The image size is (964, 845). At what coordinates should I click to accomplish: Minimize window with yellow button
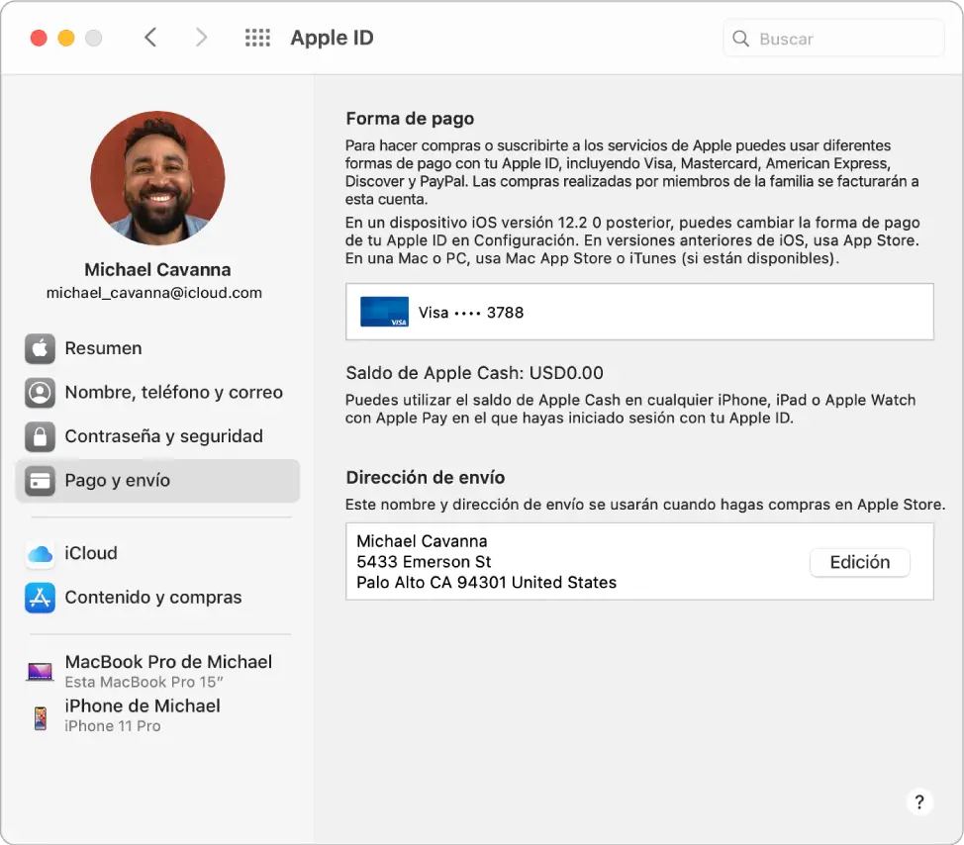tap(66, 39)
